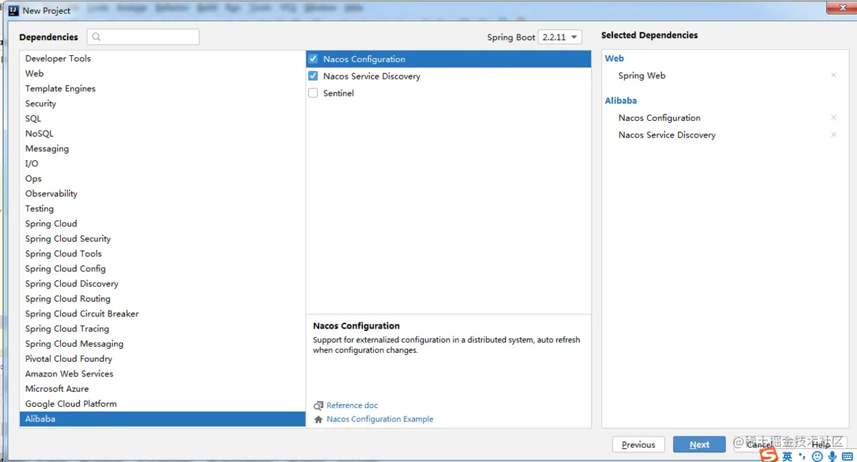Select the Security category
This screenshot has height=462, width=857.
[162, 104]
